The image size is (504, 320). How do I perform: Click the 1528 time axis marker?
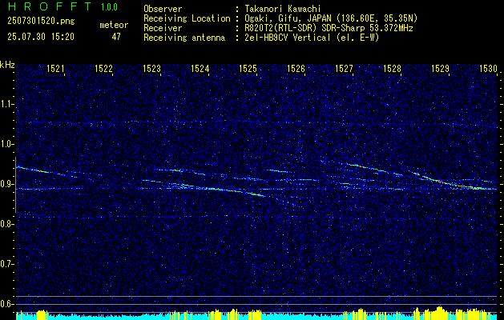point(392,68)
